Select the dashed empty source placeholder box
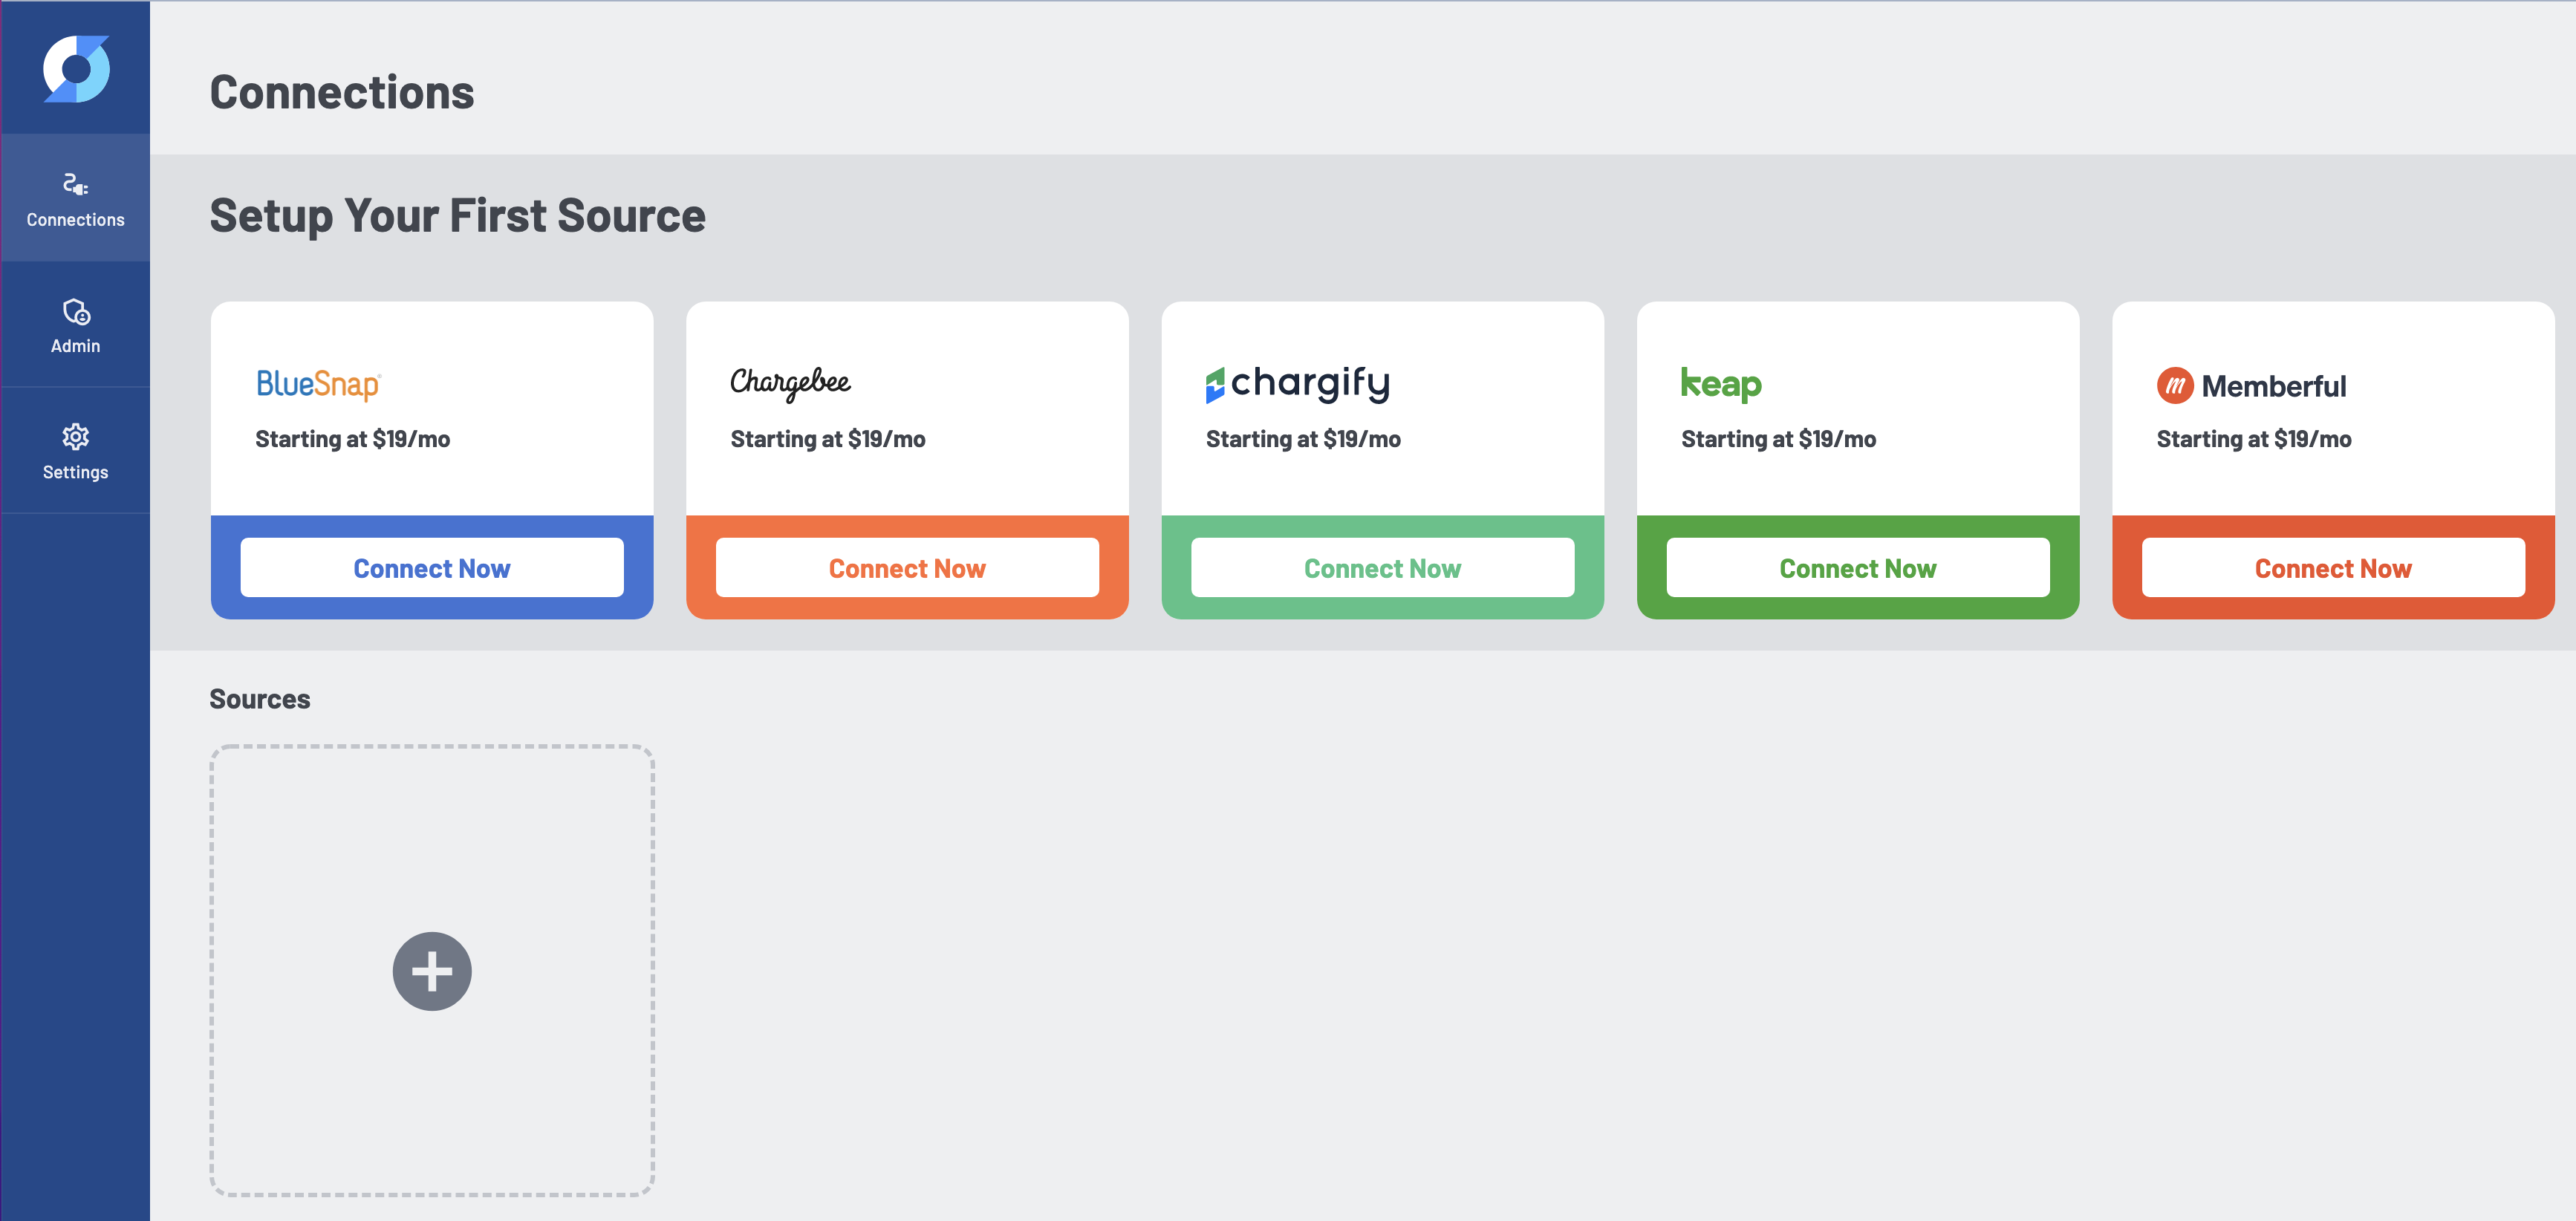Viewport: 2576px width, 1221px height. 432,970
